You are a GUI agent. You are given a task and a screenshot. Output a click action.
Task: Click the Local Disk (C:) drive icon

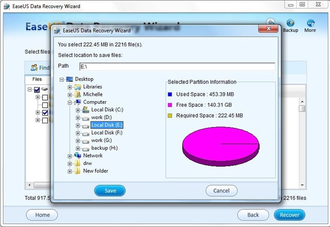[x=86, y=110]
